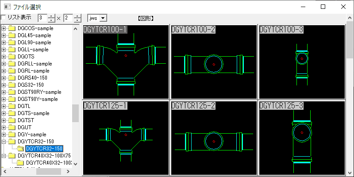Click the DGCOS-sample folder icon
Image resolution: width=354 pixels, height=177 pixels.
(x=12, y=28)
